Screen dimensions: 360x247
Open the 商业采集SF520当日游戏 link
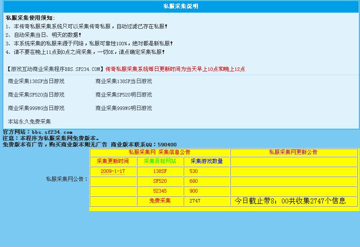36,95
